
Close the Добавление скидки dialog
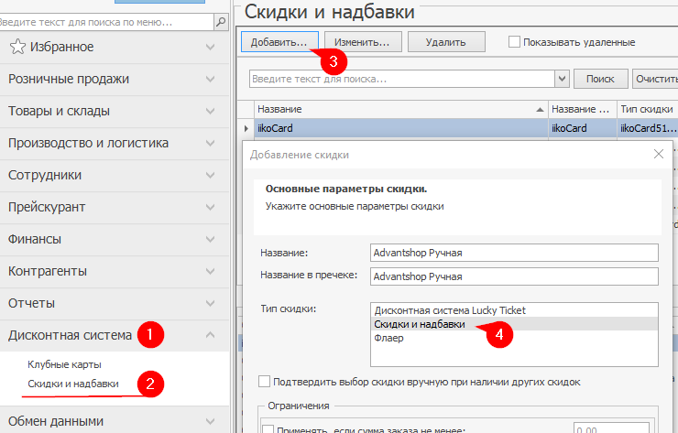658,155
